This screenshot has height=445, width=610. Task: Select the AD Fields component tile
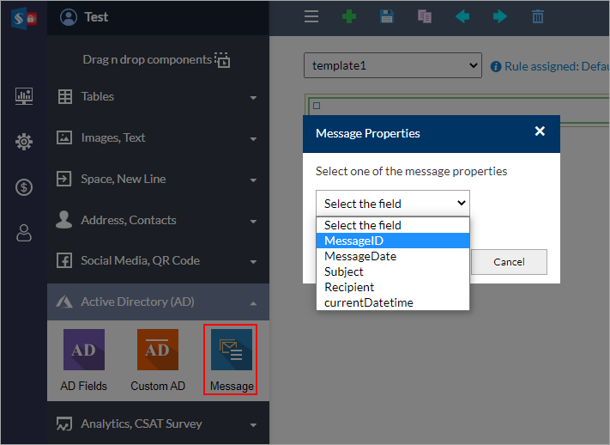(83, 360)
